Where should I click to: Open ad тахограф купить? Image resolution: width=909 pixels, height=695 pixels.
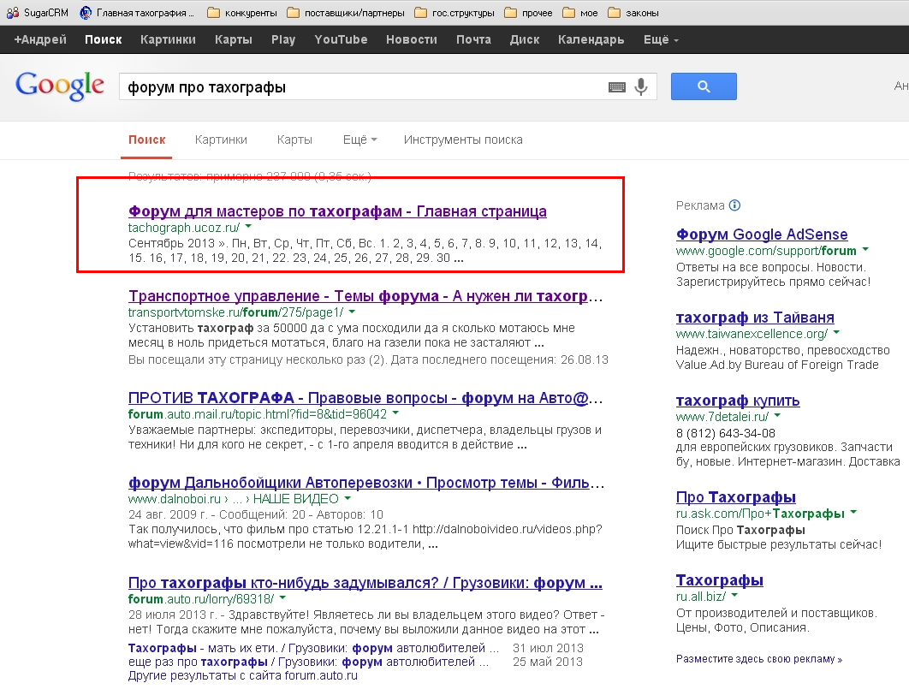tap(738, 401)
